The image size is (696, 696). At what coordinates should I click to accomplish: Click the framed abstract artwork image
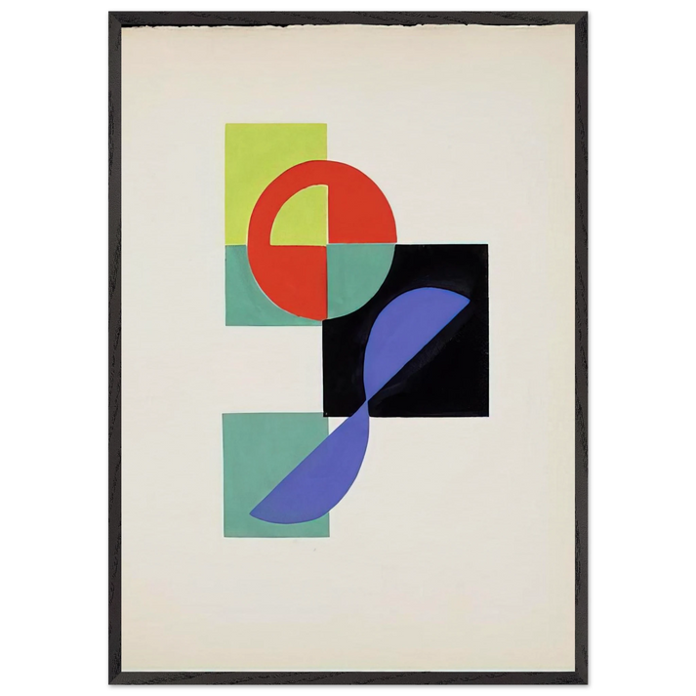pos(348,348)
